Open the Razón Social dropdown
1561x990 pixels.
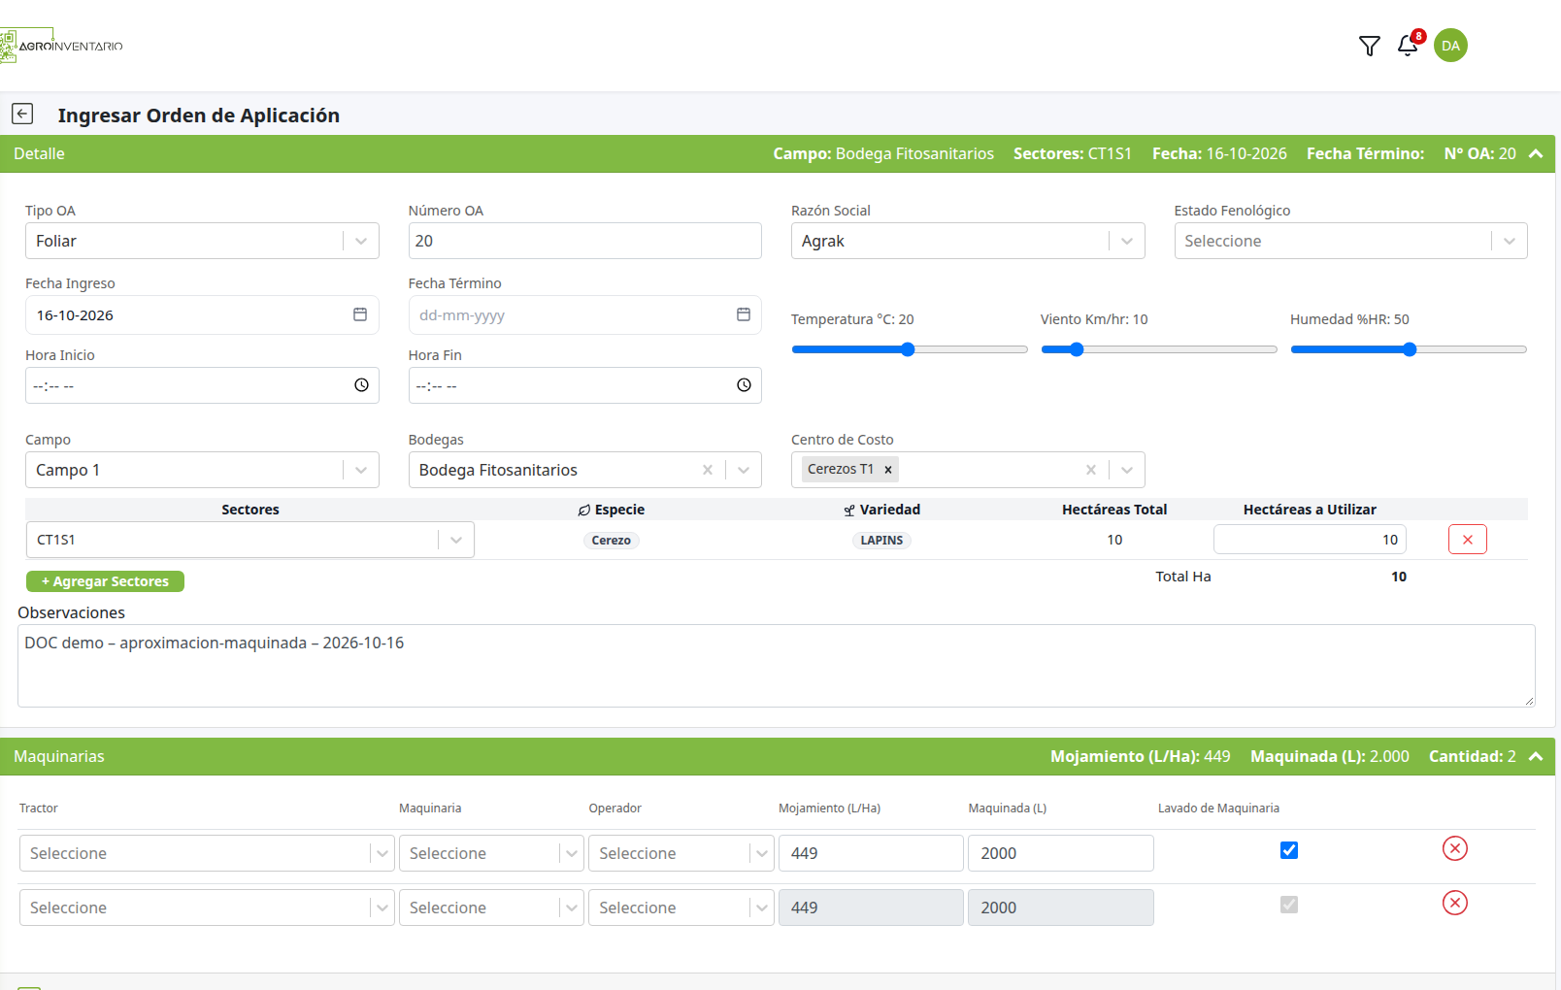point(968,241)
